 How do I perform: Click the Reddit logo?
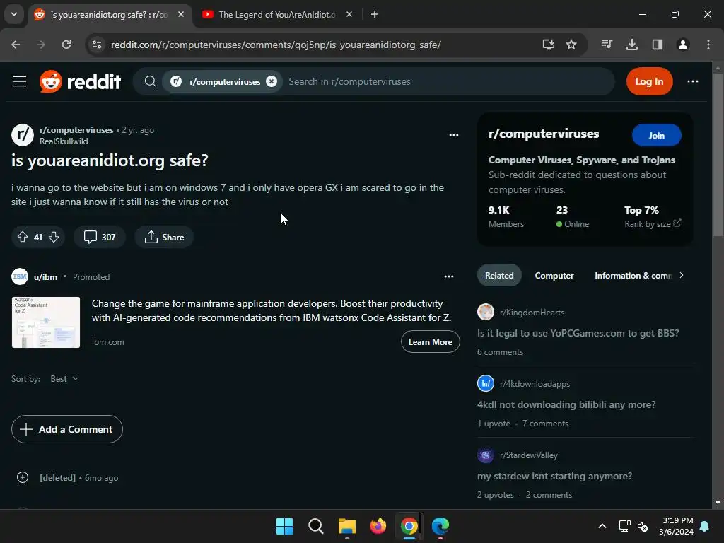(x=81, y=82)
